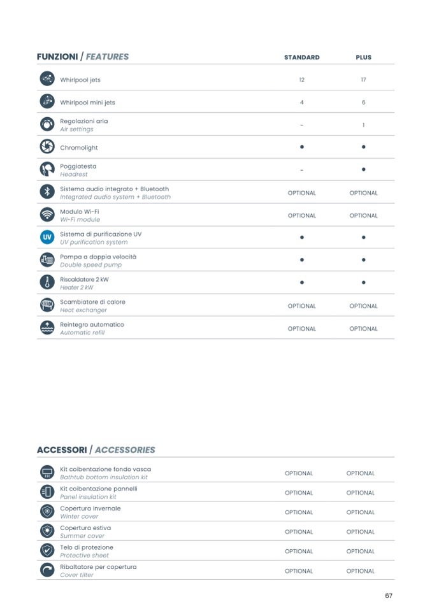
Task: Click the Headrest (Poggiatesta) icon
Action: 47,169
